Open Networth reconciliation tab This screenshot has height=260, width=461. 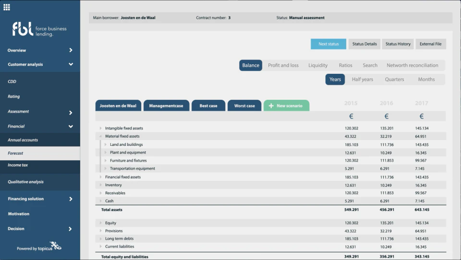[412, 65]
